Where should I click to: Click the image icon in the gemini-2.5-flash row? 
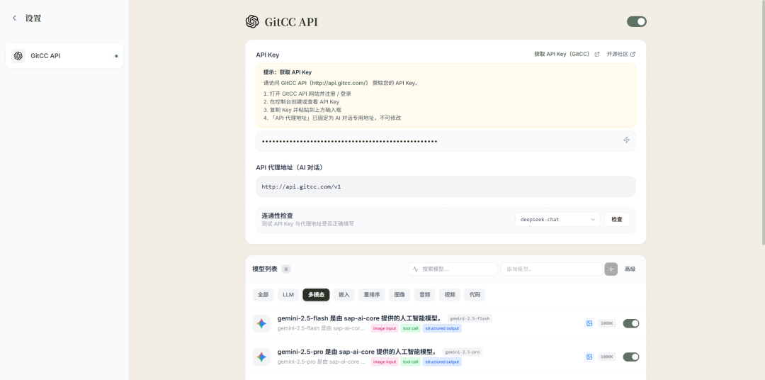pyautogui.click(x=589, y=323)
